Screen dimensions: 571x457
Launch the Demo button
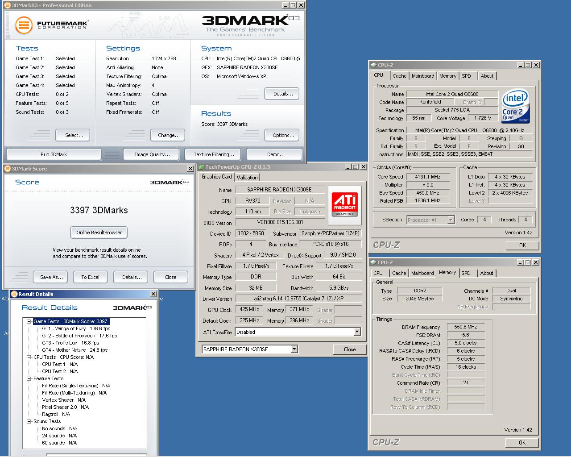tap(275, 154)
